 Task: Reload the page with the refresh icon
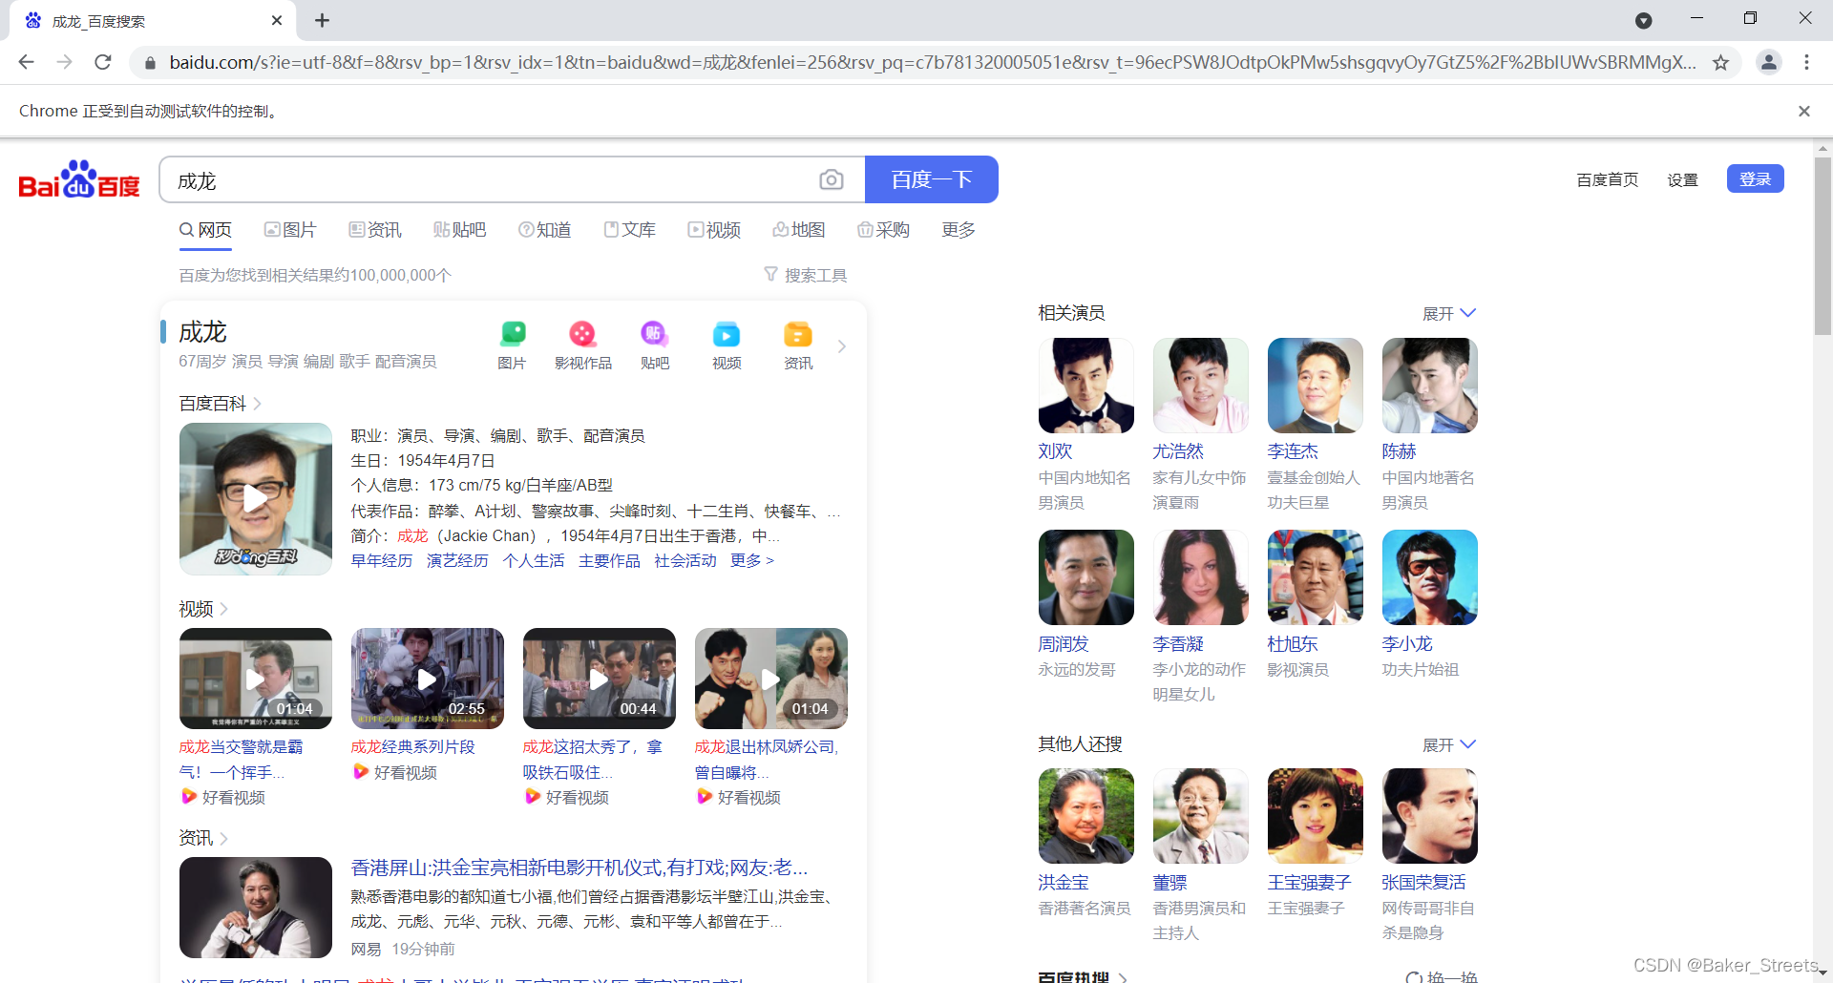click(103, 62)
